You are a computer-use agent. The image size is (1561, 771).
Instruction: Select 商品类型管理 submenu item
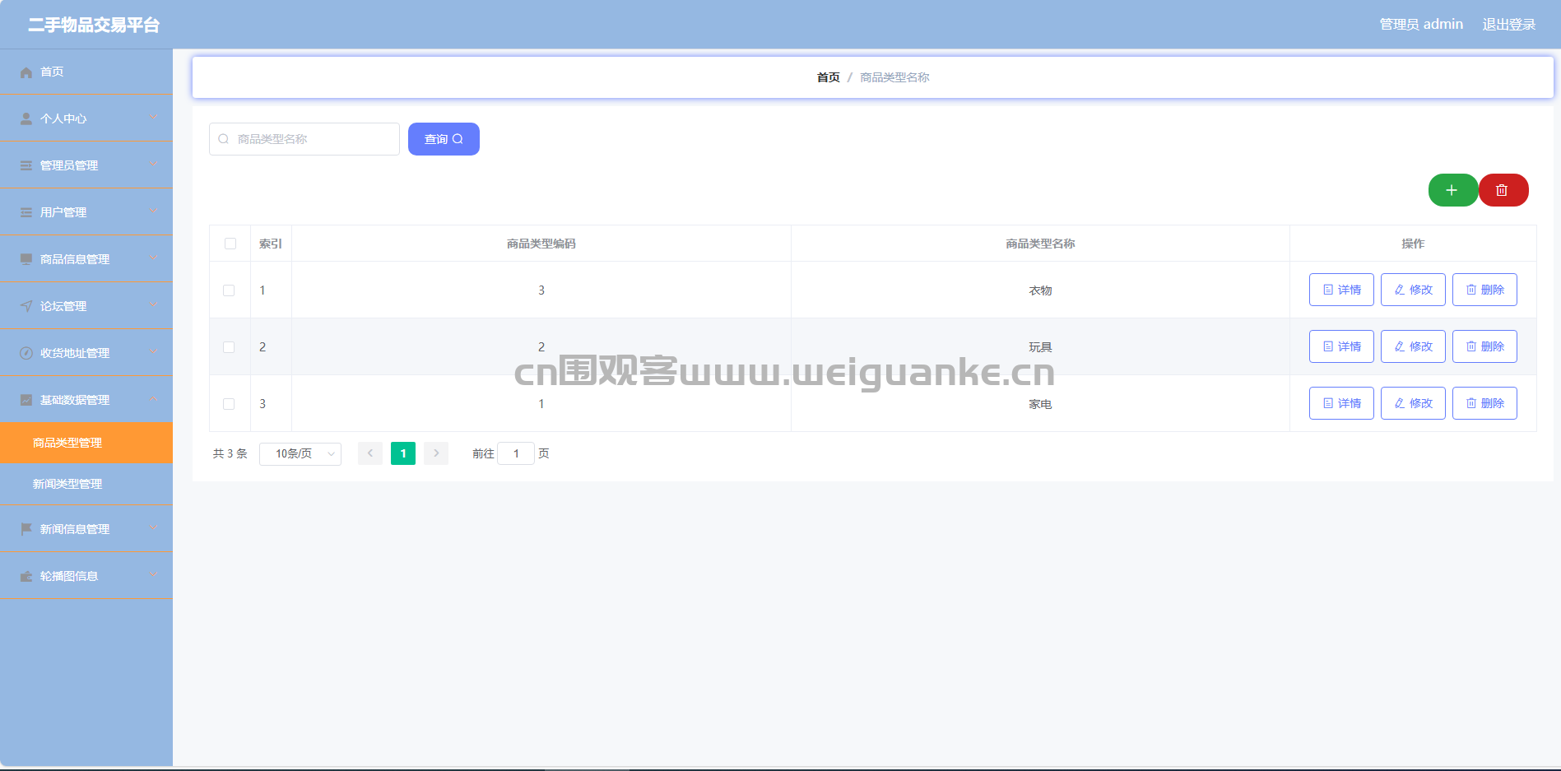click(86, 443)
